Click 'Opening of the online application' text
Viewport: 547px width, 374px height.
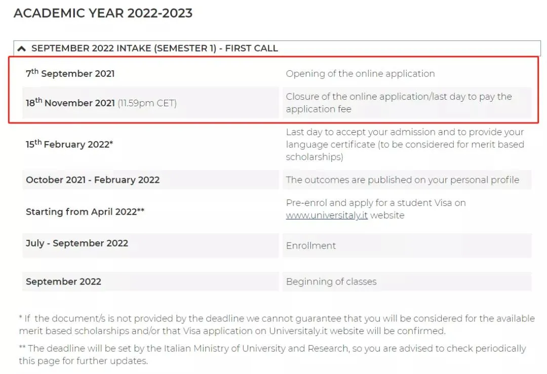(360, 74)
